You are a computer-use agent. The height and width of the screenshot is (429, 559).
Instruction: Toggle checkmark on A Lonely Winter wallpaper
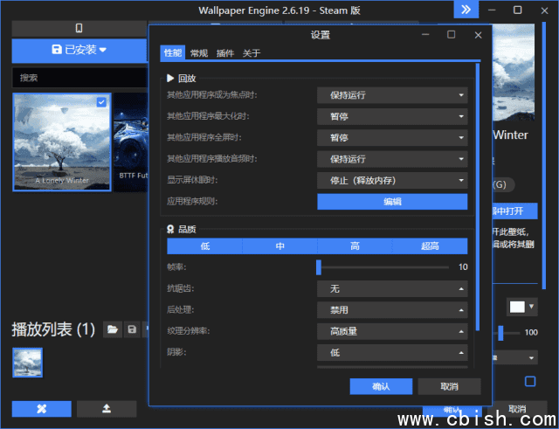(x=101, y=102)
